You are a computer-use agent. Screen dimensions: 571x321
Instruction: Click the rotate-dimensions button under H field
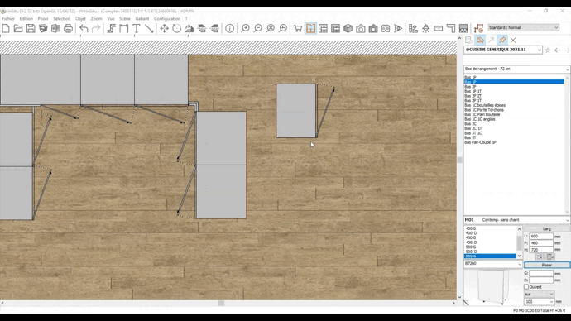click(540, 257)
